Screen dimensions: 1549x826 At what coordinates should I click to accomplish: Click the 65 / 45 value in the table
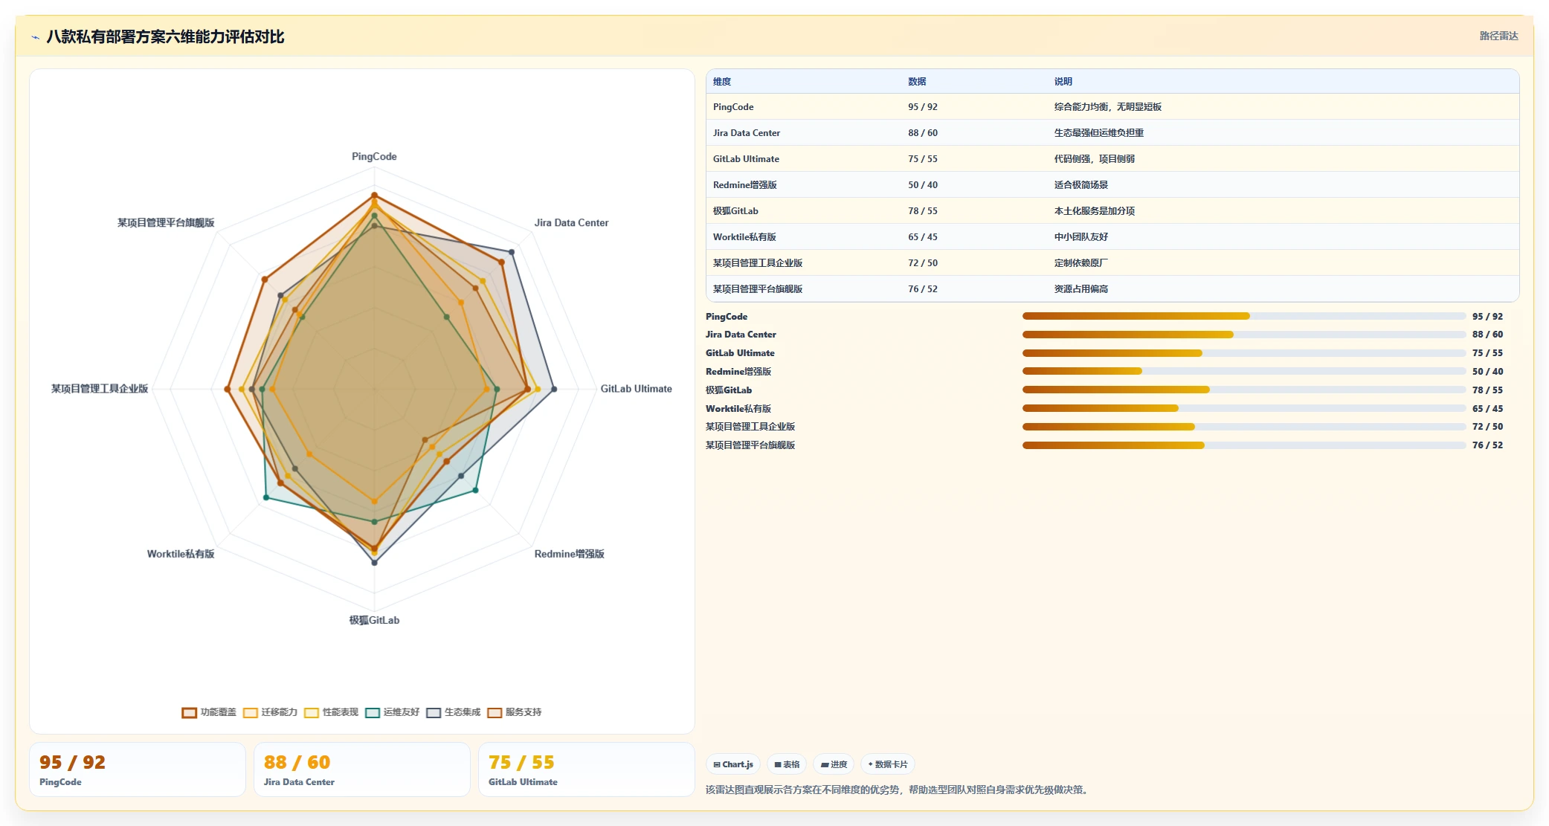(922, 237)
